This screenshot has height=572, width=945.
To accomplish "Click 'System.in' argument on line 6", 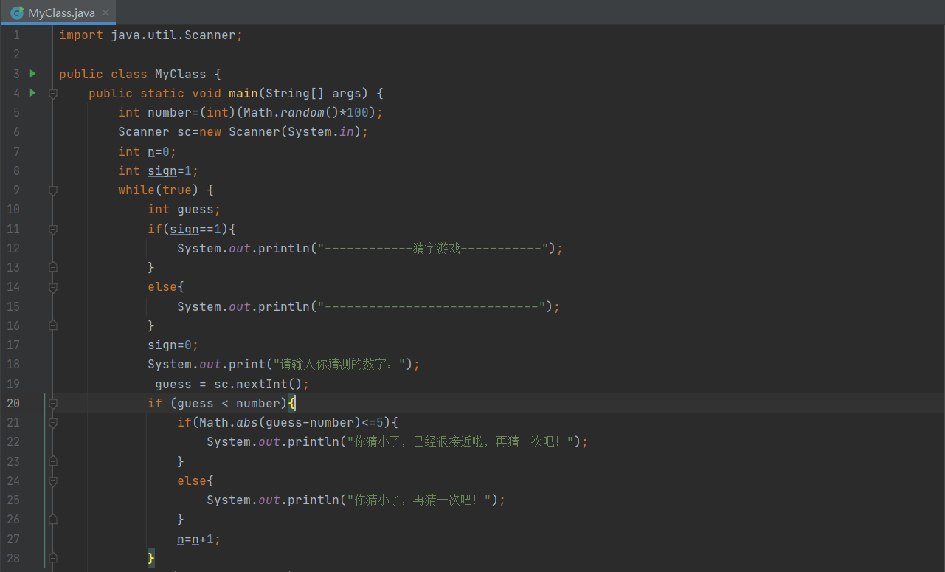I will point(321,132).
